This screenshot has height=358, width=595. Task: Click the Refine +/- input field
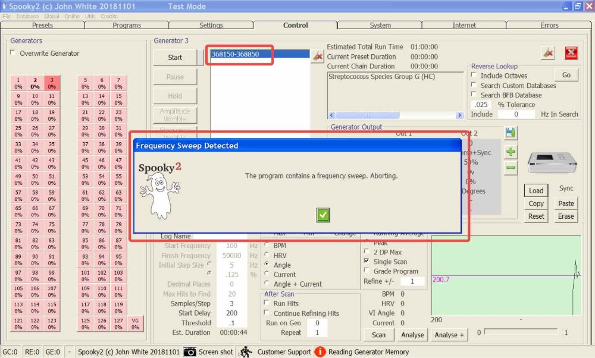[x=412, y=281]
